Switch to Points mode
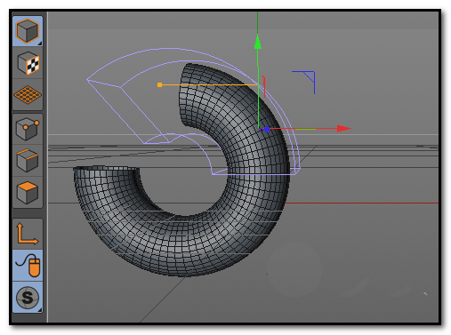The image size is (451, 335). tap(28, 129)
